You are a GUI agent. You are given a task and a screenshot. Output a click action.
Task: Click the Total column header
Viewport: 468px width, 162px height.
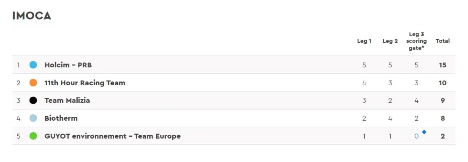443,41
